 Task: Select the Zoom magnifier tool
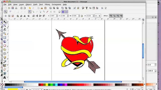pos(5,33)
